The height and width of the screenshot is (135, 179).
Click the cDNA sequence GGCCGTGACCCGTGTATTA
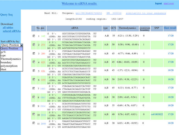[76, 36]
